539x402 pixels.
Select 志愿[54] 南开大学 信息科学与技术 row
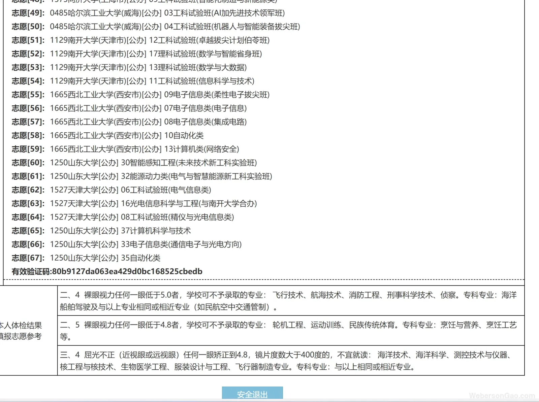tap(133, 81)
